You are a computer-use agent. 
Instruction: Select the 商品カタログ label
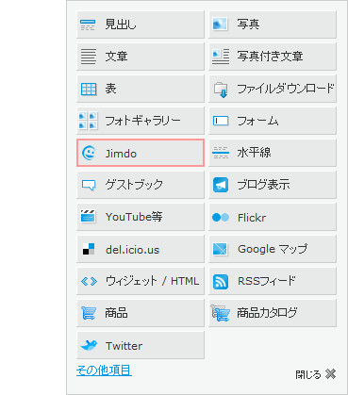point(267,313)
